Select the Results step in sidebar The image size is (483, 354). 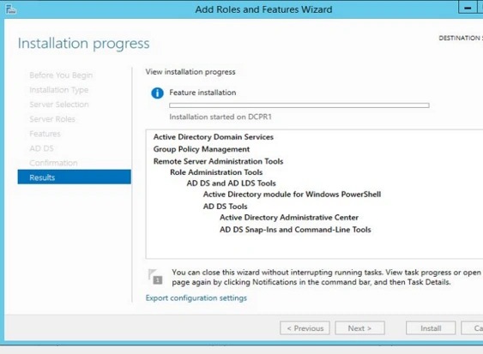(75, 177)
